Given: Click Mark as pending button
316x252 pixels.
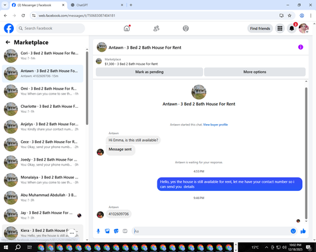Looking at the screenshot, I should pyautogui.click(x=149, y=72).
